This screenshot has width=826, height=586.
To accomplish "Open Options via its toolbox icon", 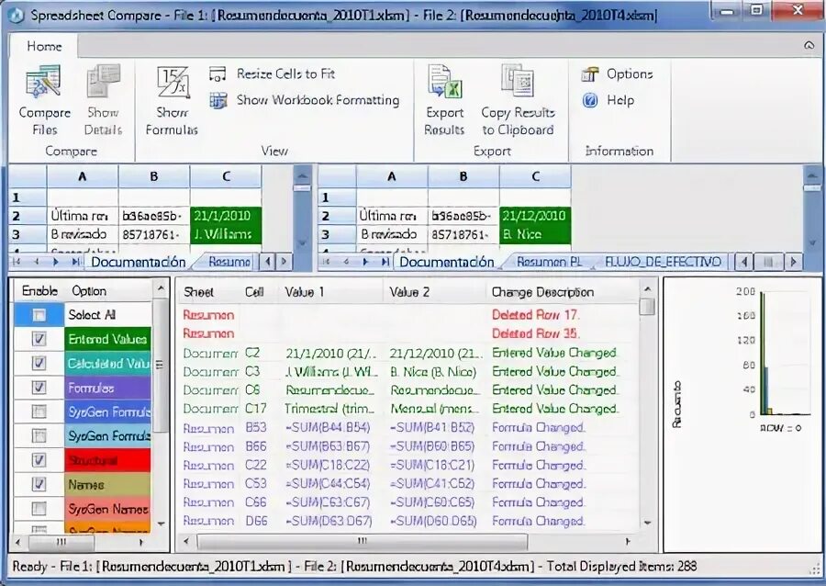I will point(590,74).
